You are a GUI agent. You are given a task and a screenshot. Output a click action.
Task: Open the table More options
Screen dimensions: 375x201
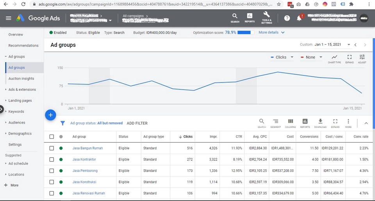tap(348, 124)
